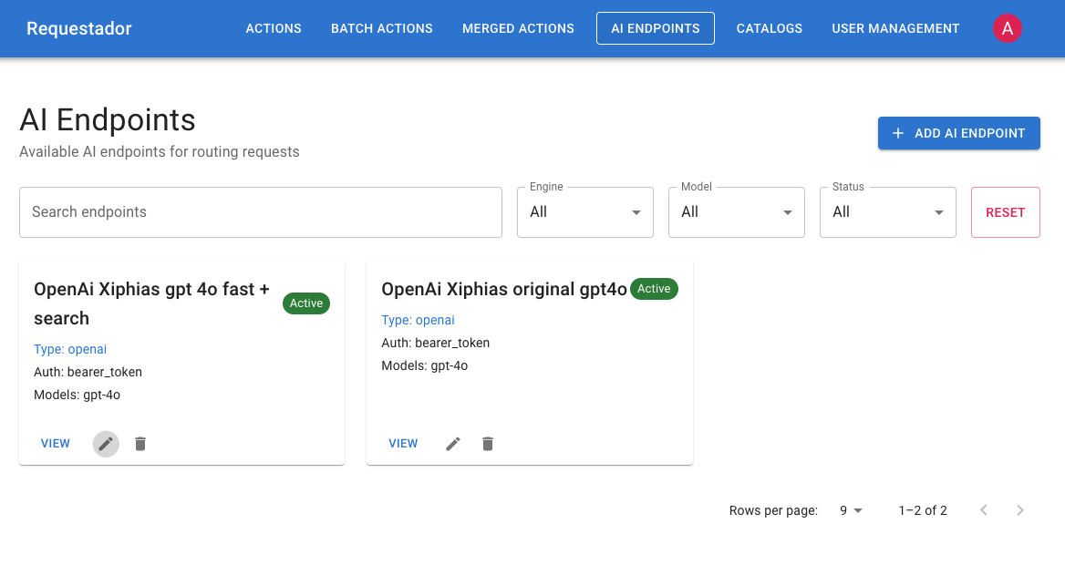1065x565 pixels.
Task: Open the Engine filter dropdown
Action: pos(584,212)
